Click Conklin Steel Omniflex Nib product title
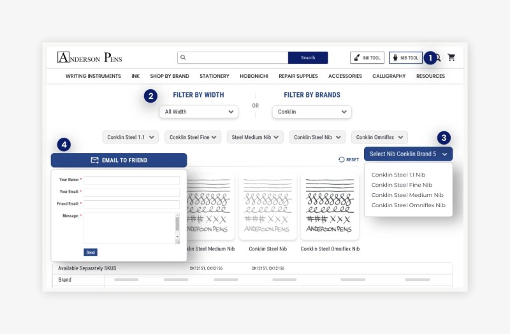Screen dimensions: 510x334 pos(330,249)
